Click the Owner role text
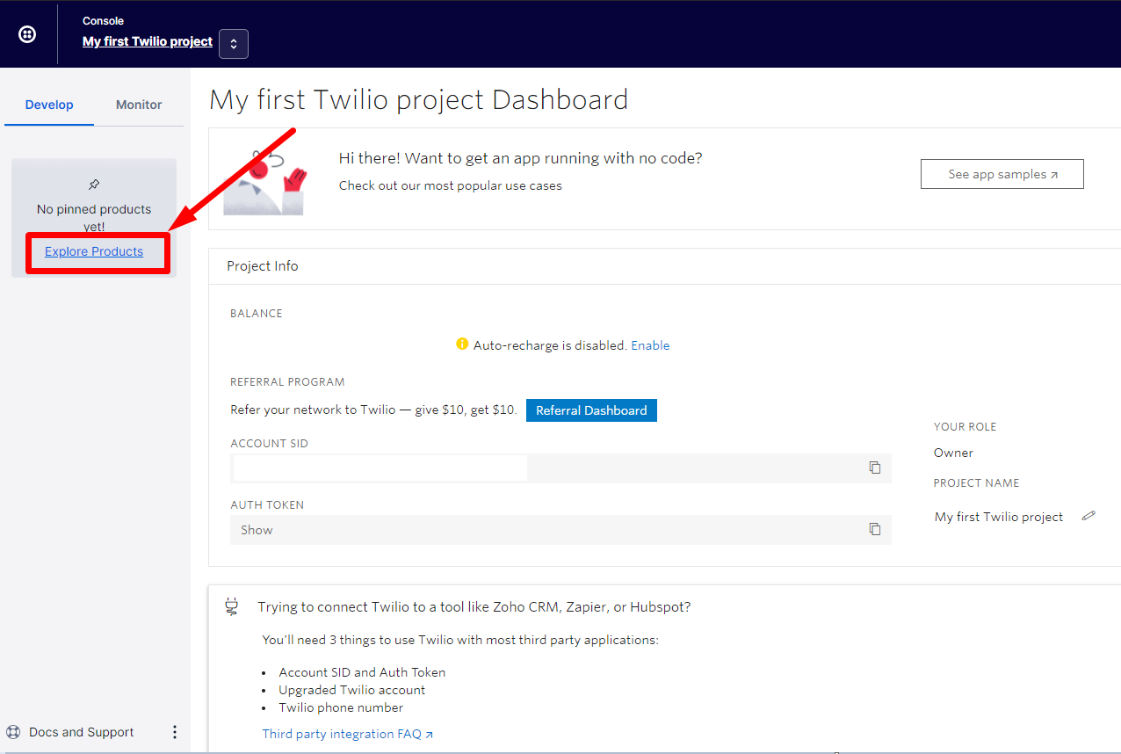 [953, 453]
